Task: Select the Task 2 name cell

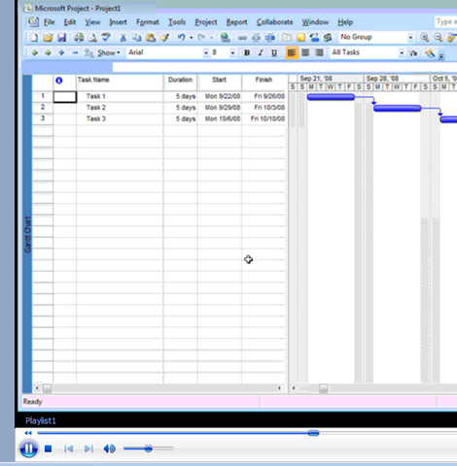Action: tap(120, 108)
